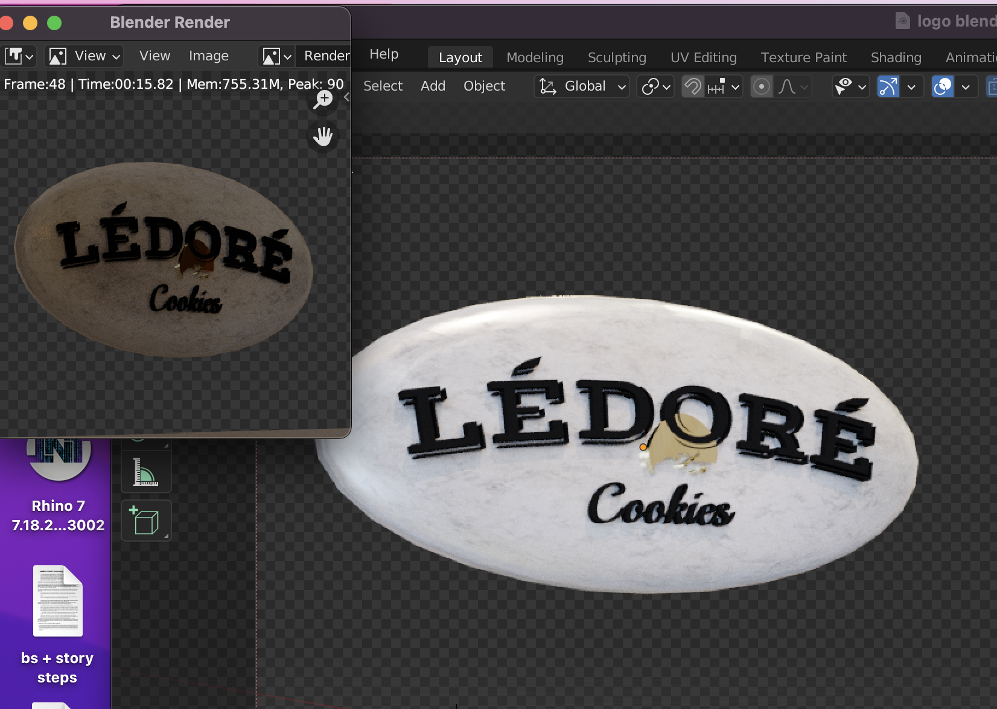
Task: Open the Object menu in viewport header
Action: click(484, 86)
